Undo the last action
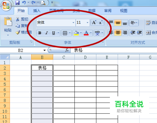 point(24,3)
